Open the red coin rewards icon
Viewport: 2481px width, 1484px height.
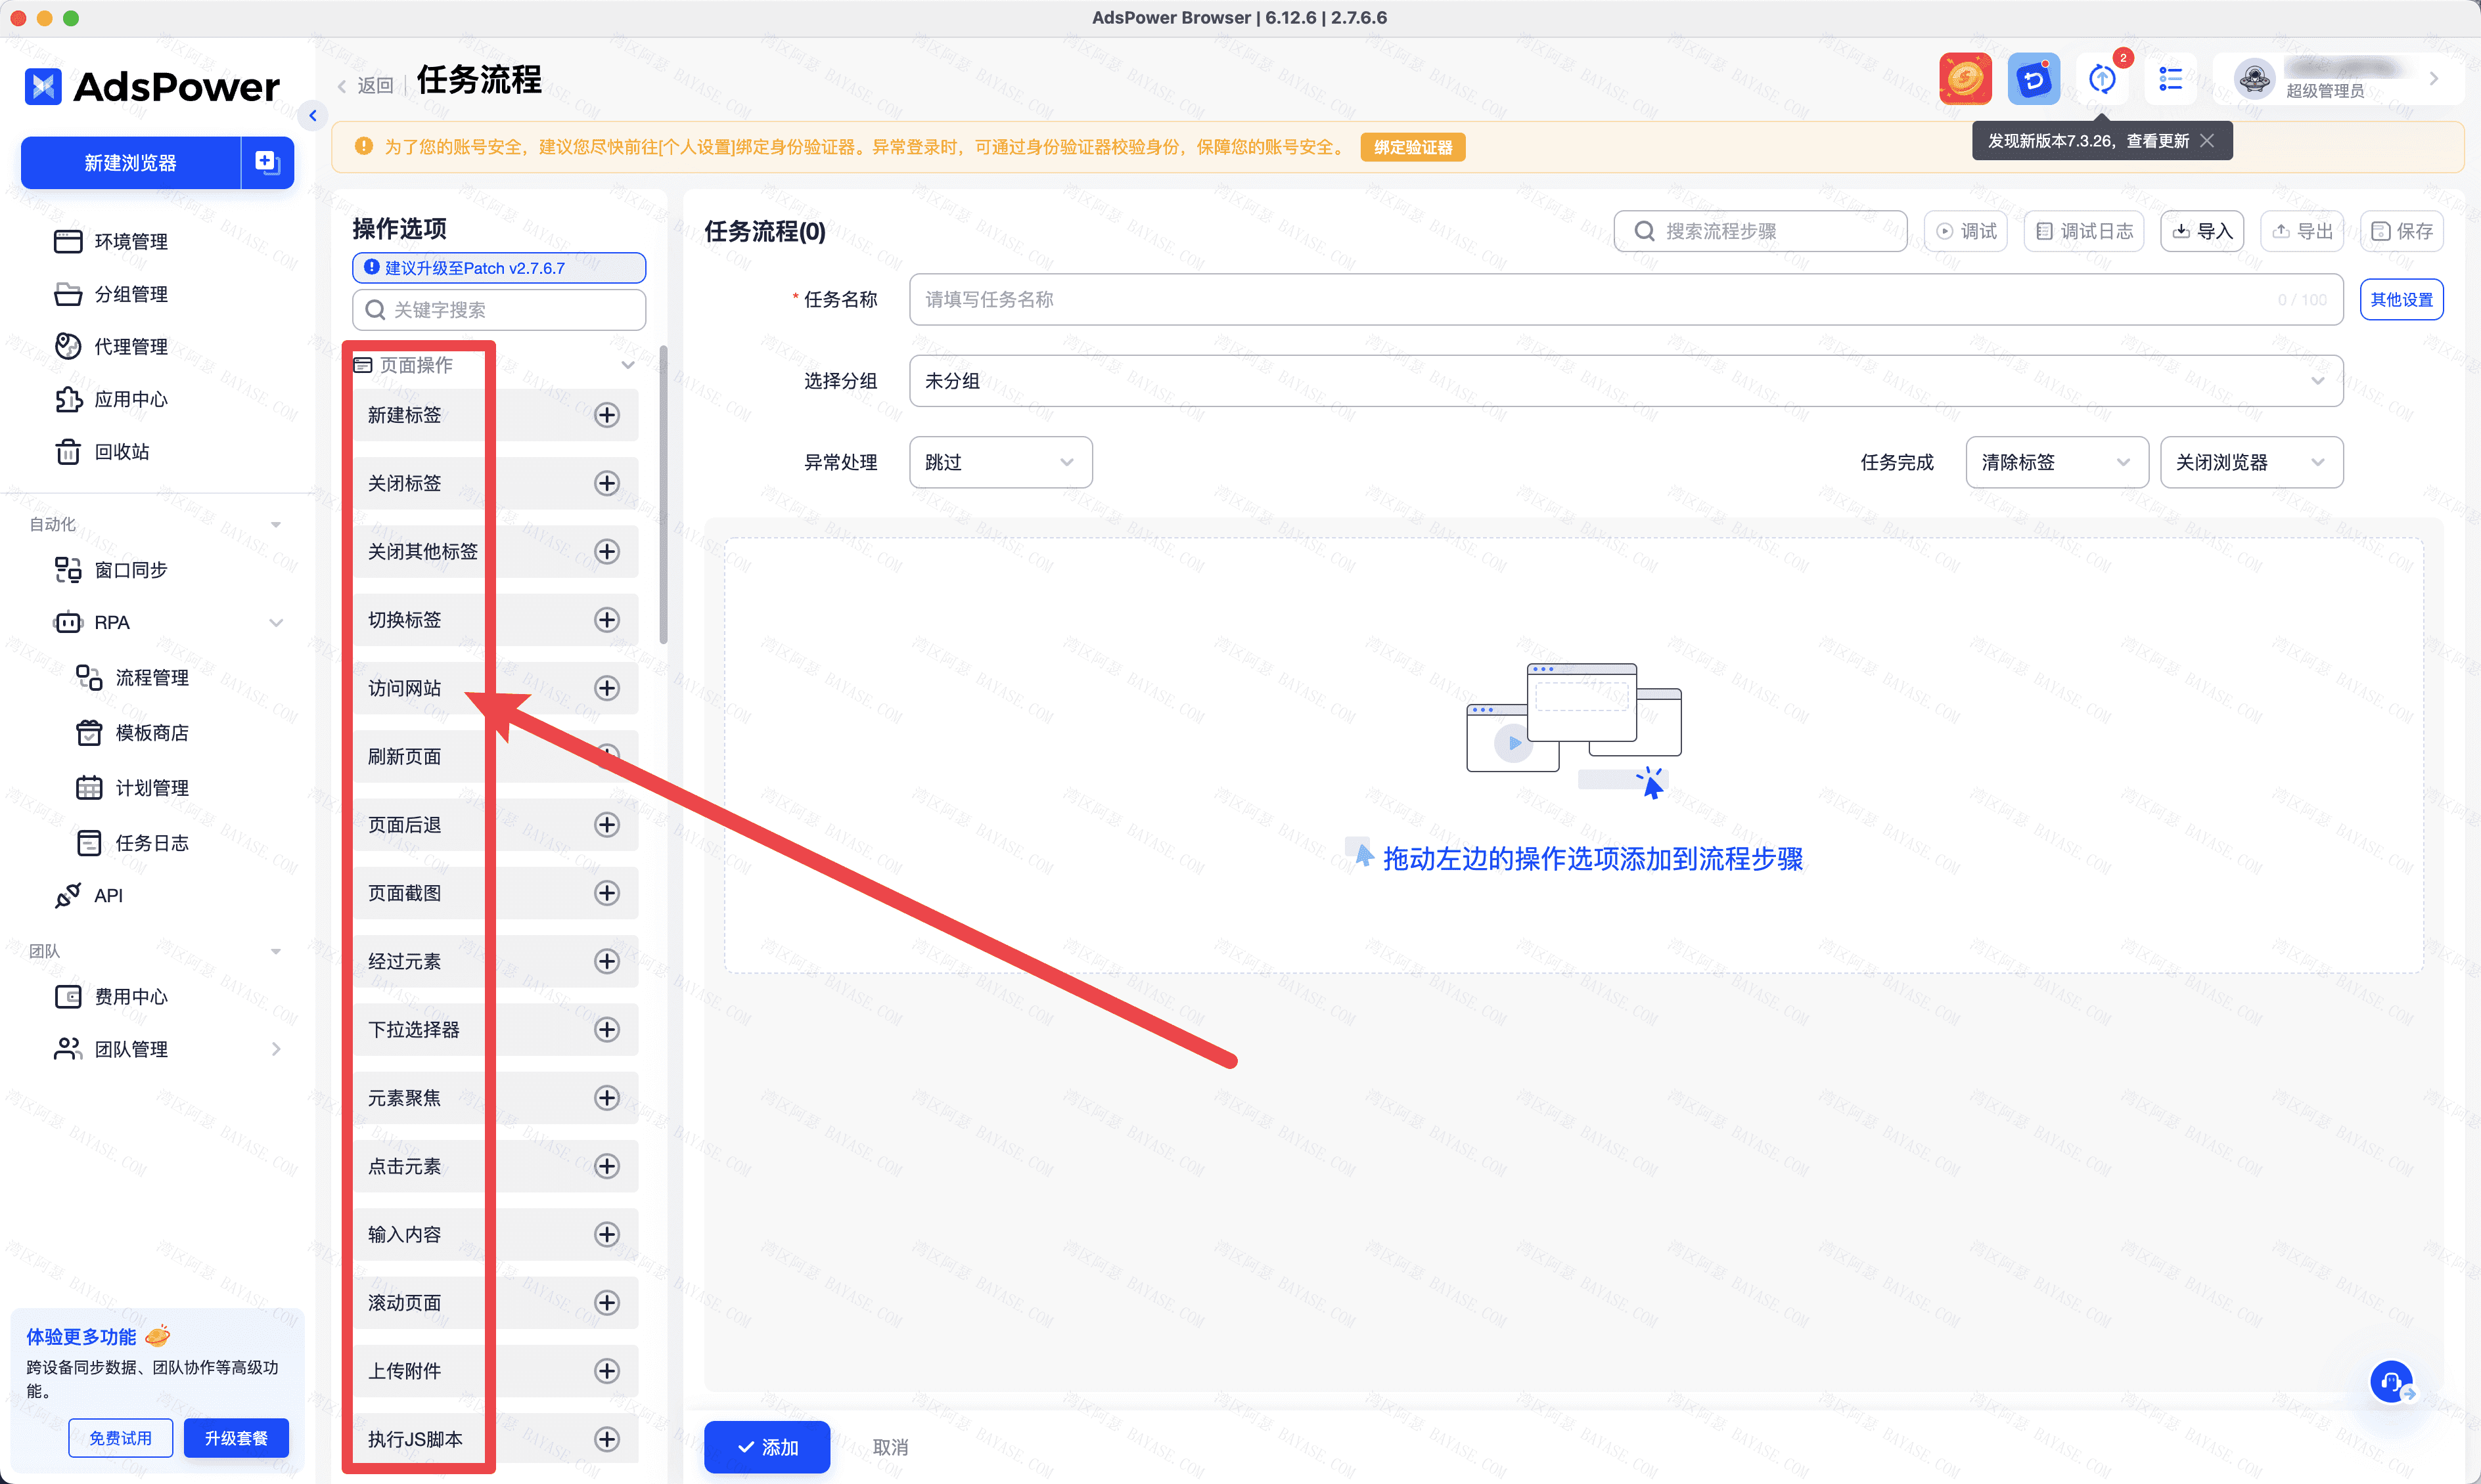click(x=1965, y=79)
